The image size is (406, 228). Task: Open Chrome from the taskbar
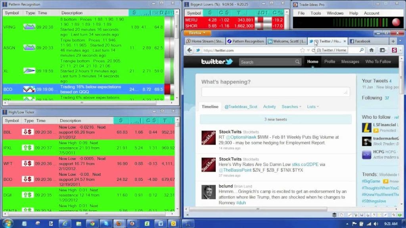click(x=92, y=224)
